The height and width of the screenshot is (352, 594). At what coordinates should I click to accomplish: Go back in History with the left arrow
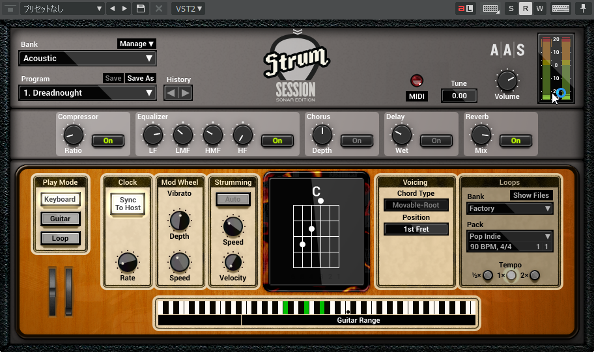pyautogui.click(x=171, y=93)
